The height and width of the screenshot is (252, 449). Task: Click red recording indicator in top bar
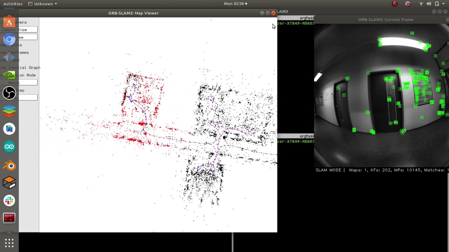(395, 4)
